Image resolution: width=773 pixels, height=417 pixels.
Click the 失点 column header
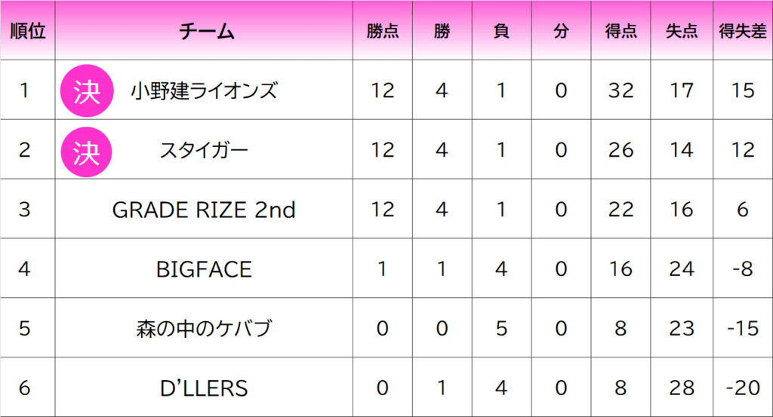681,31
